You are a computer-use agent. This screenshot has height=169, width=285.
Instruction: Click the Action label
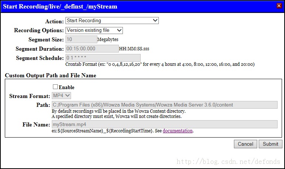coord(54,21)
